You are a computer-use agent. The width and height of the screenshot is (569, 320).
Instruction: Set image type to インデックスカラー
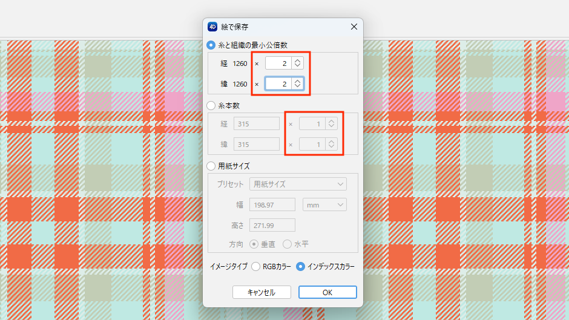point(300,266)
